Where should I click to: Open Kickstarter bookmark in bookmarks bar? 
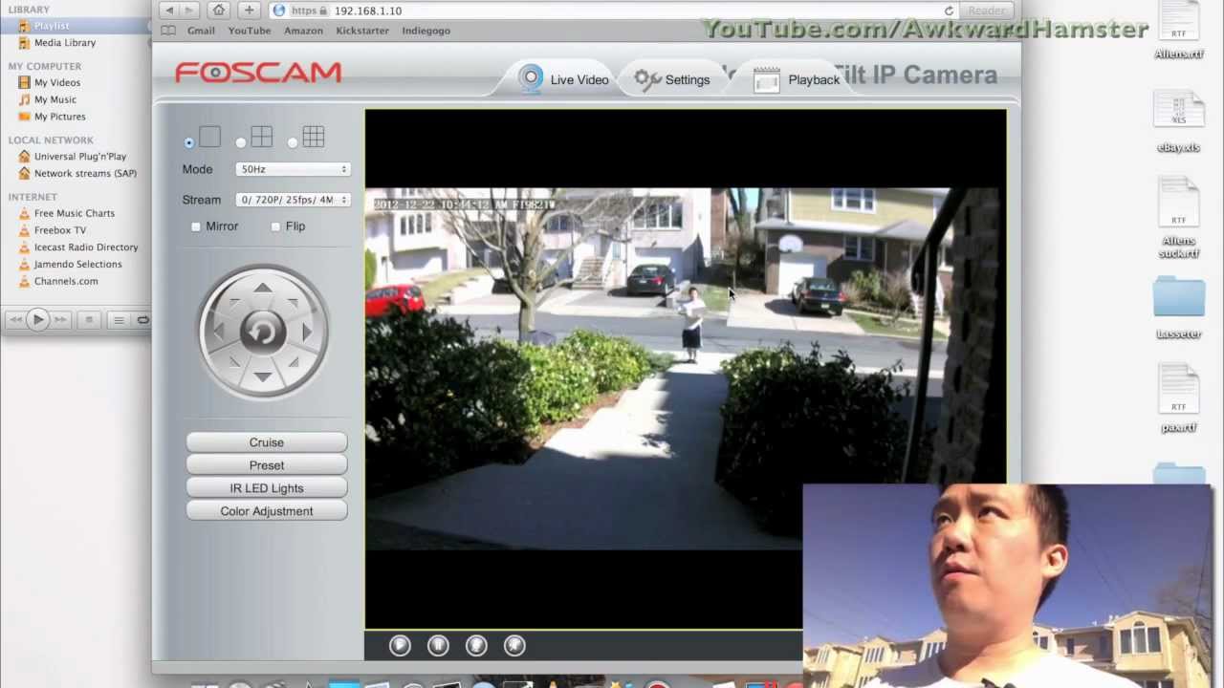[362, 31]
